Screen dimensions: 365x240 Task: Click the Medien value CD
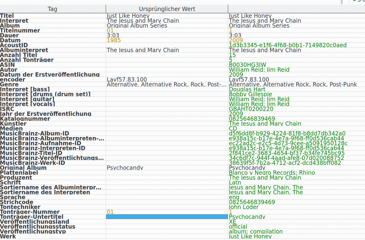tap(233, 129)
